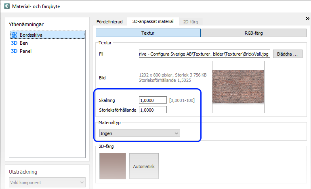Select the 2D-färg tab
This screenshot has height=189, width=311.
pos(191,22)
